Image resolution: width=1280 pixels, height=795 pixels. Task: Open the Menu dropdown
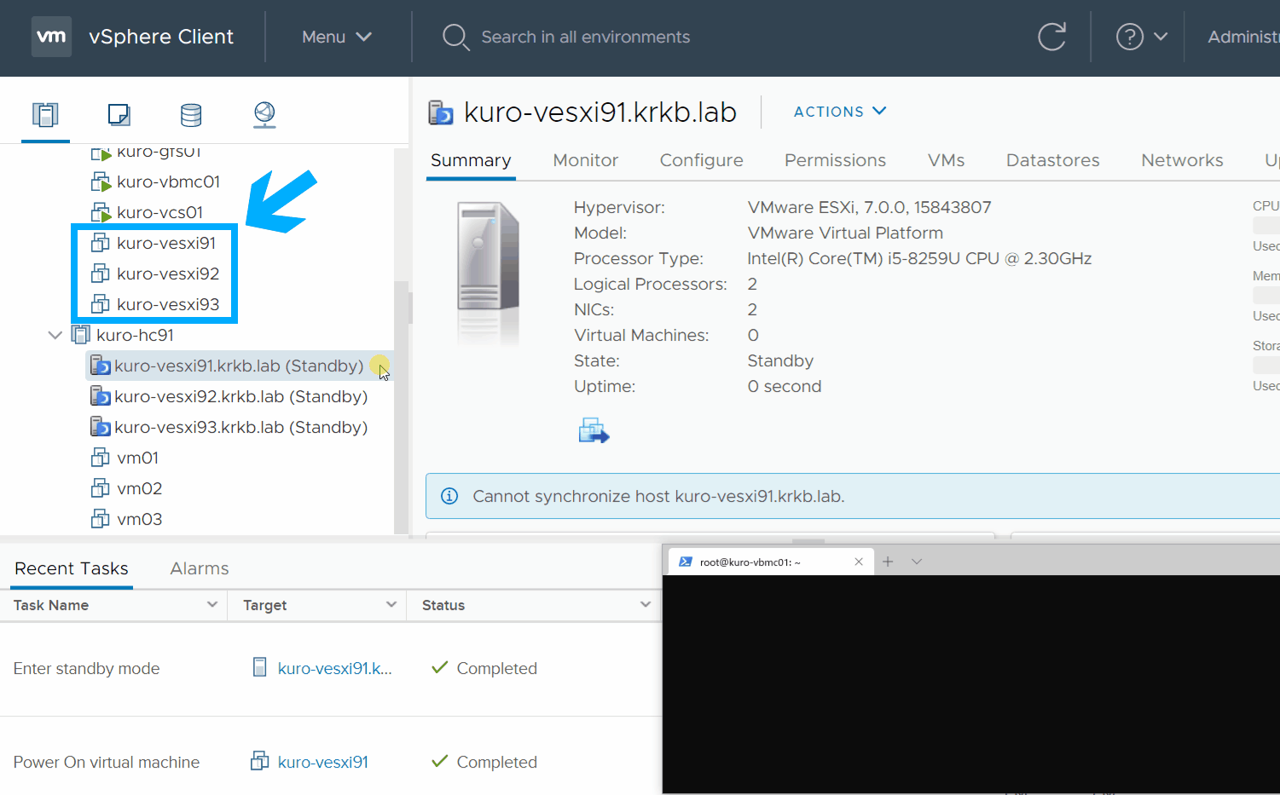(x=336, y=37)
